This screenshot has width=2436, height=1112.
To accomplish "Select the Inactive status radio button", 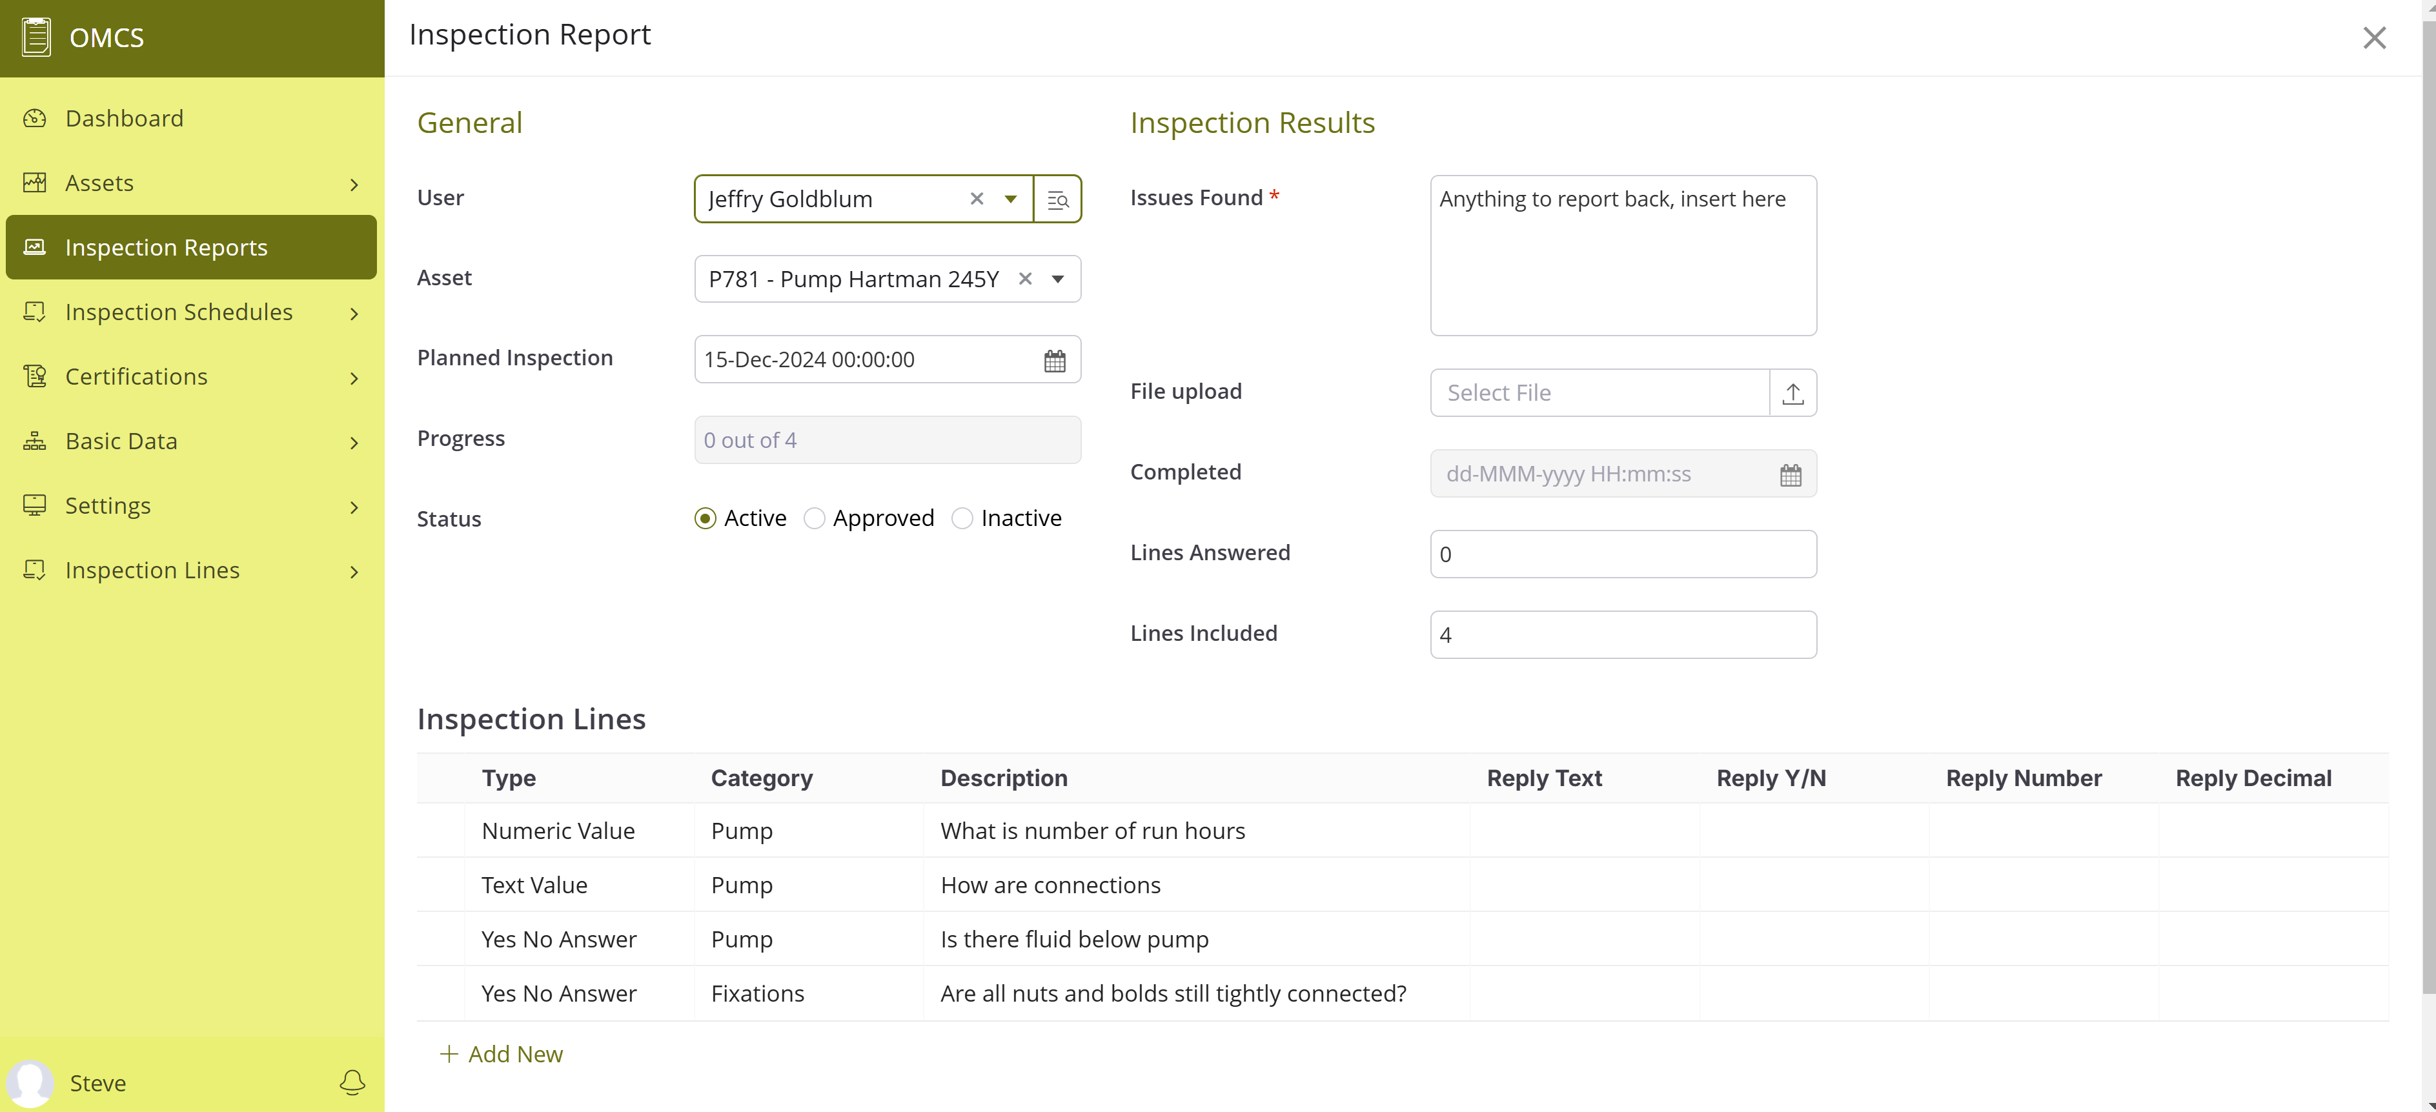I will [962, 518].
